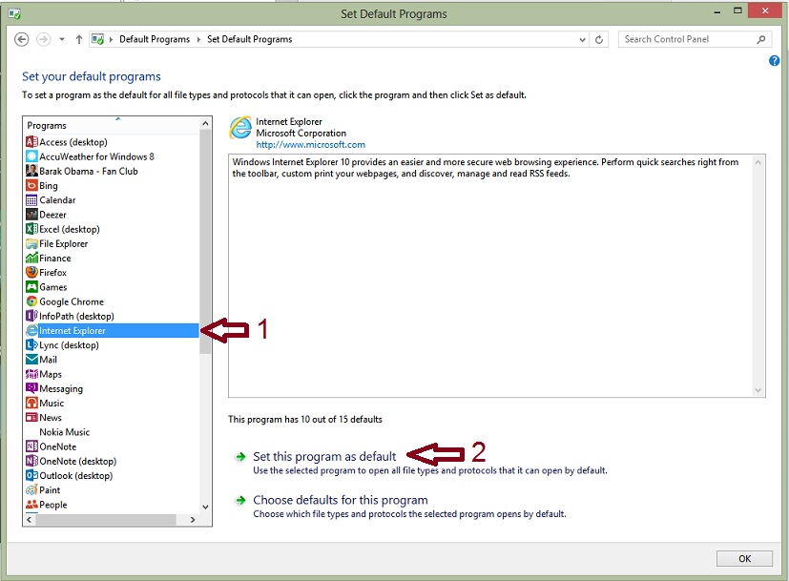This screenshot has height=581, width=789.
Task: Open the address bar history dropdown
Action: click(582, 40)
